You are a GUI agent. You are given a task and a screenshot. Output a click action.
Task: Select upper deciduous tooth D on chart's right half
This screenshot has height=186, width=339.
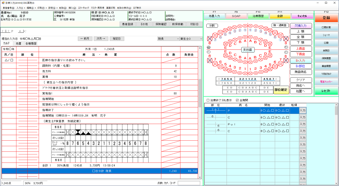tap(265, 41)
